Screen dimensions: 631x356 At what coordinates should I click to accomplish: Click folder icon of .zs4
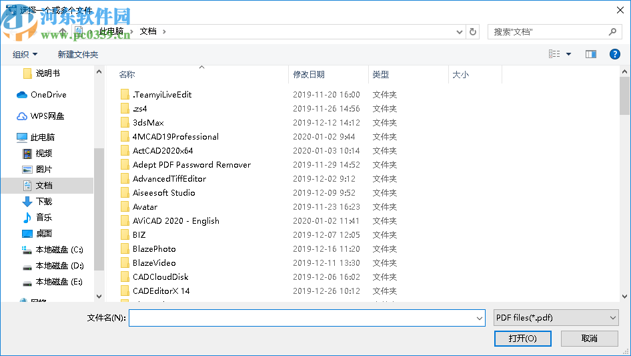tap(125, 108)
